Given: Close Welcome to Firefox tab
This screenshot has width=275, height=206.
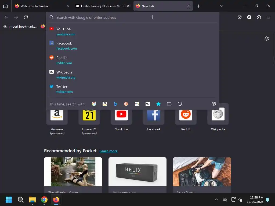Looking at the screenshot, I should click(68, 6).
